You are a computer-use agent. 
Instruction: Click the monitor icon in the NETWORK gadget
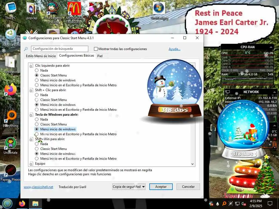228,92
